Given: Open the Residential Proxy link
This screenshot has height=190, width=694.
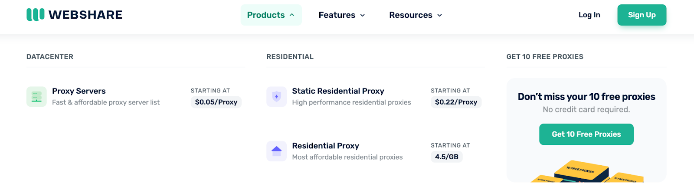Looking at the screenshot, I should pos(325,146).
